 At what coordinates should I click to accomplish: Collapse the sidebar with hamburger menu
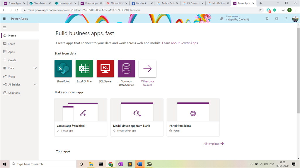tap(4, 27)
